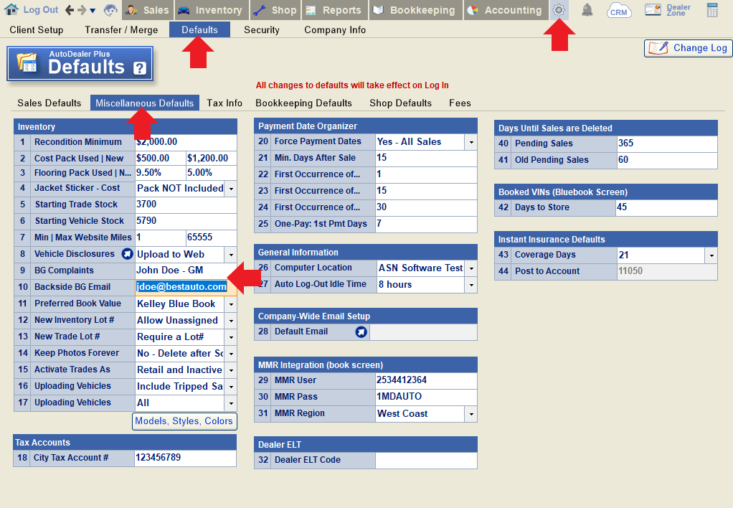Expand the Coverage Days dropdown
Screen dimensions: 733x508
point(711,255)
